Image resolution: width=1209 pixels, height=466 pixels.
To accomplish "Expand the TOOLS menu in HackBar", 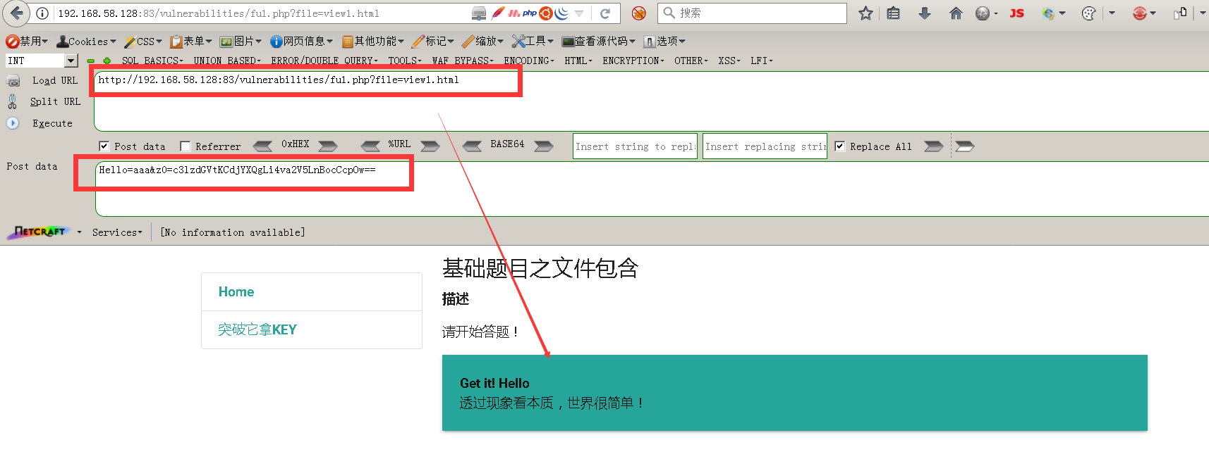I will (405, 61).
